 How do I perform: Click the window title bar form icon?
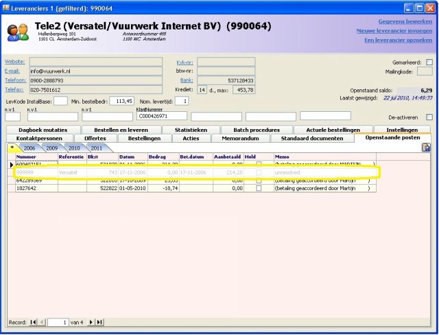pos(8,8)
